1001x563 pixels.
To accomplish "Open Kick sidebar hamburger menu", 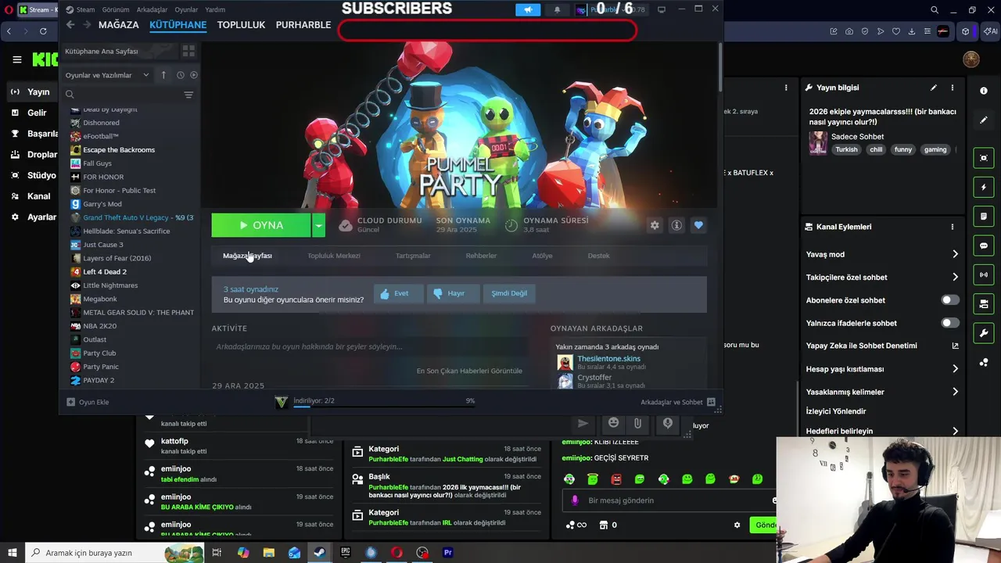I will point(16,59).
